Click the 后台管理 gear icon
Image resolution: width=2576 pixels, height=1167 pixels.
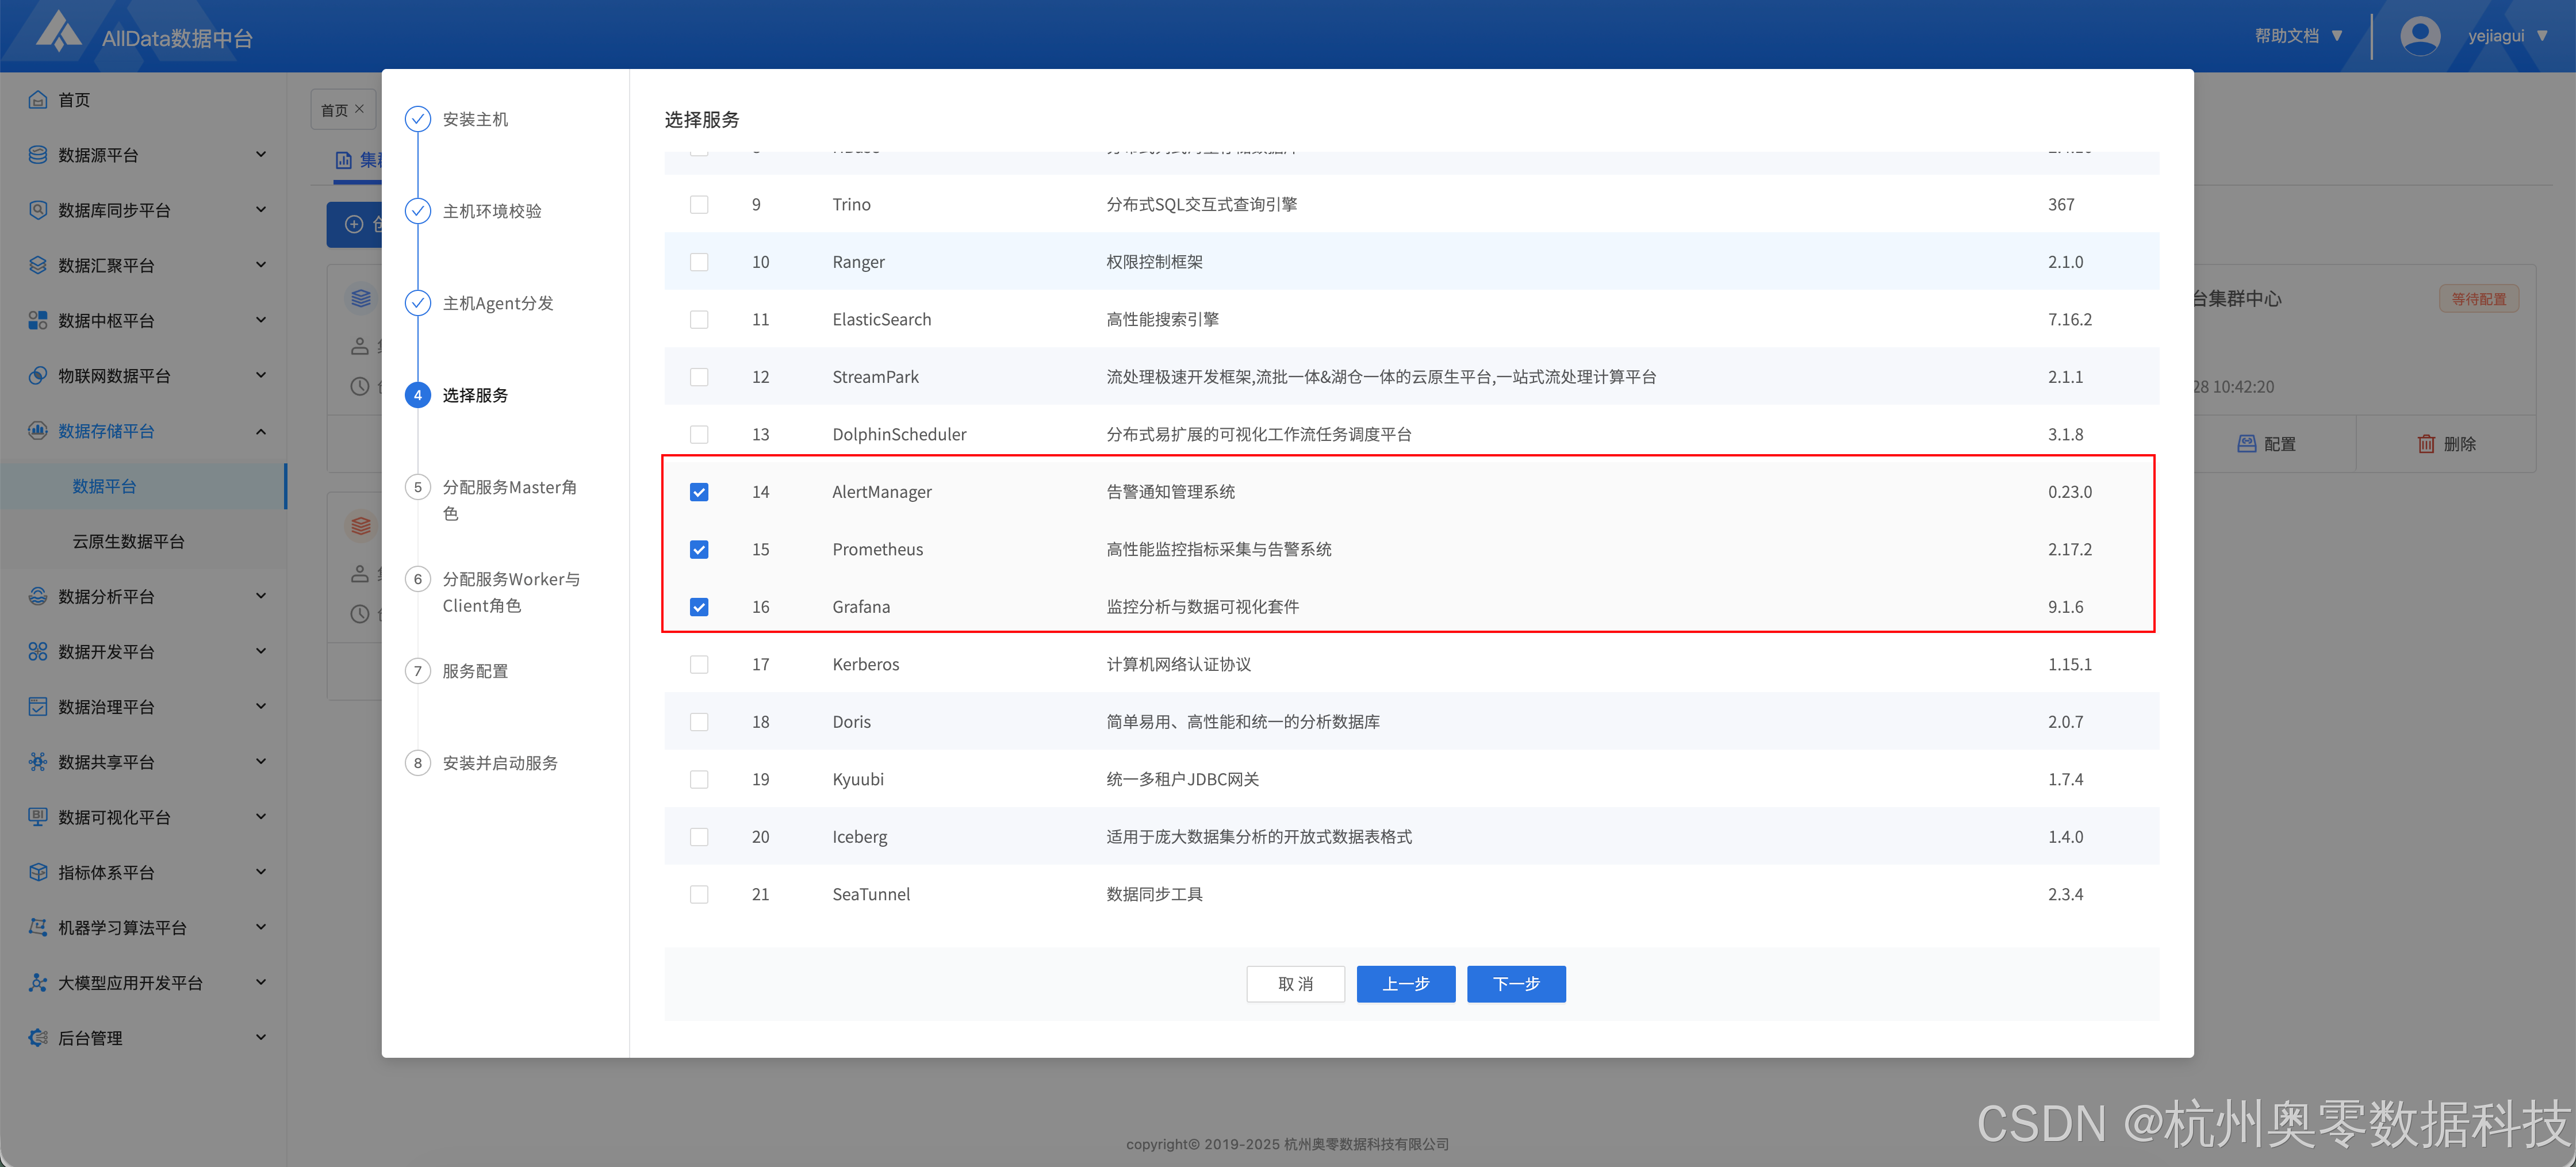click(x=38, y=1038)
